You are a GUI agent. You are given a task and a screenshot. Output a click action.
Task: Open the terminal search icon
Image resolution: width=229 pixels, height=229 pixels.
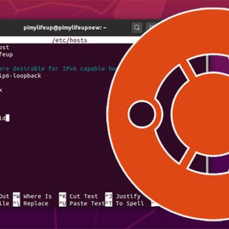[137, 27]
